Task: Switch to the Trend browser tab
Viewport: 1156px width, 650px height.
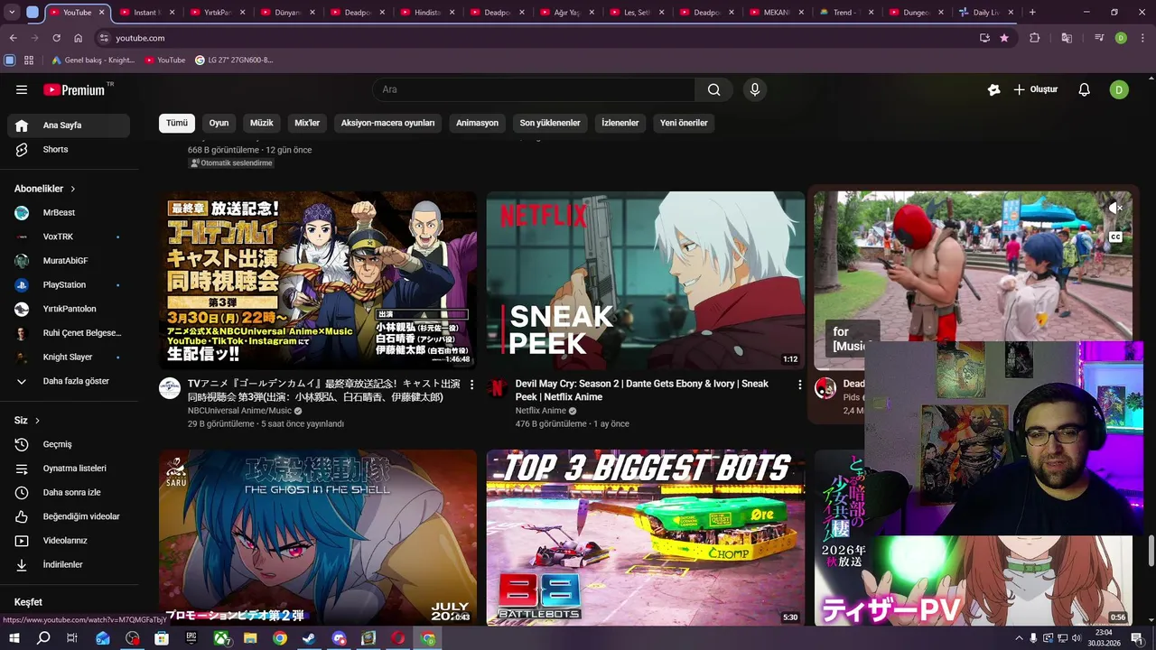Action: click(845, 13)
